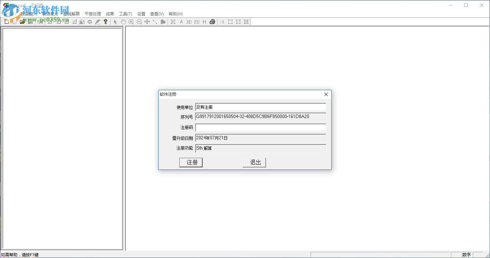Click the empty 注册码 input field
490x258 pixels.
click(260, 128)
